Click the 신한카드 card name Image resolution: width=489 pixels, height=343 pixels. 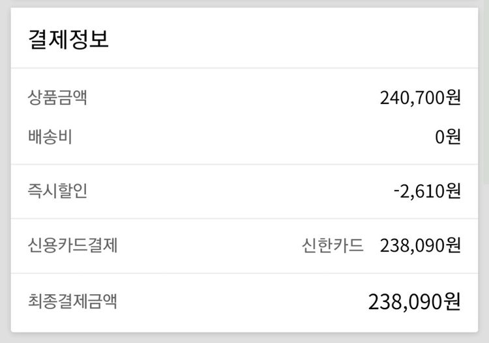[333, 245]
